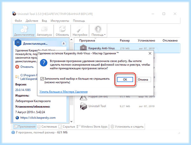Sort by the Установлено column header

click(x=146, y=41)
